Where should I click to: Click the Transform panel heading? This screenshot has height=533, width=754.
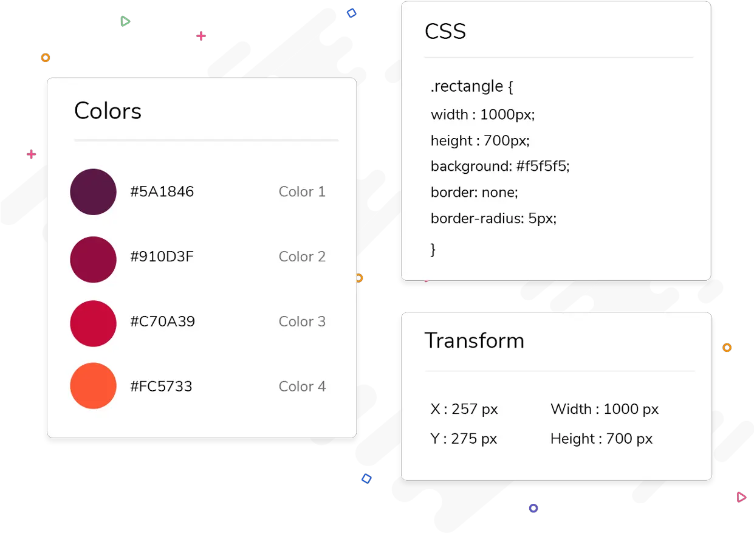pyautogui.click(x=475, y=340)
